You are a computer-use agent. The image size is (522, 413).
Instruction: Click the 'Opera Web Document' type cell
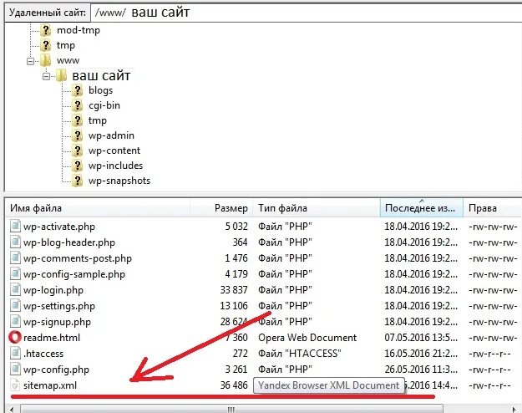point(307,338)
